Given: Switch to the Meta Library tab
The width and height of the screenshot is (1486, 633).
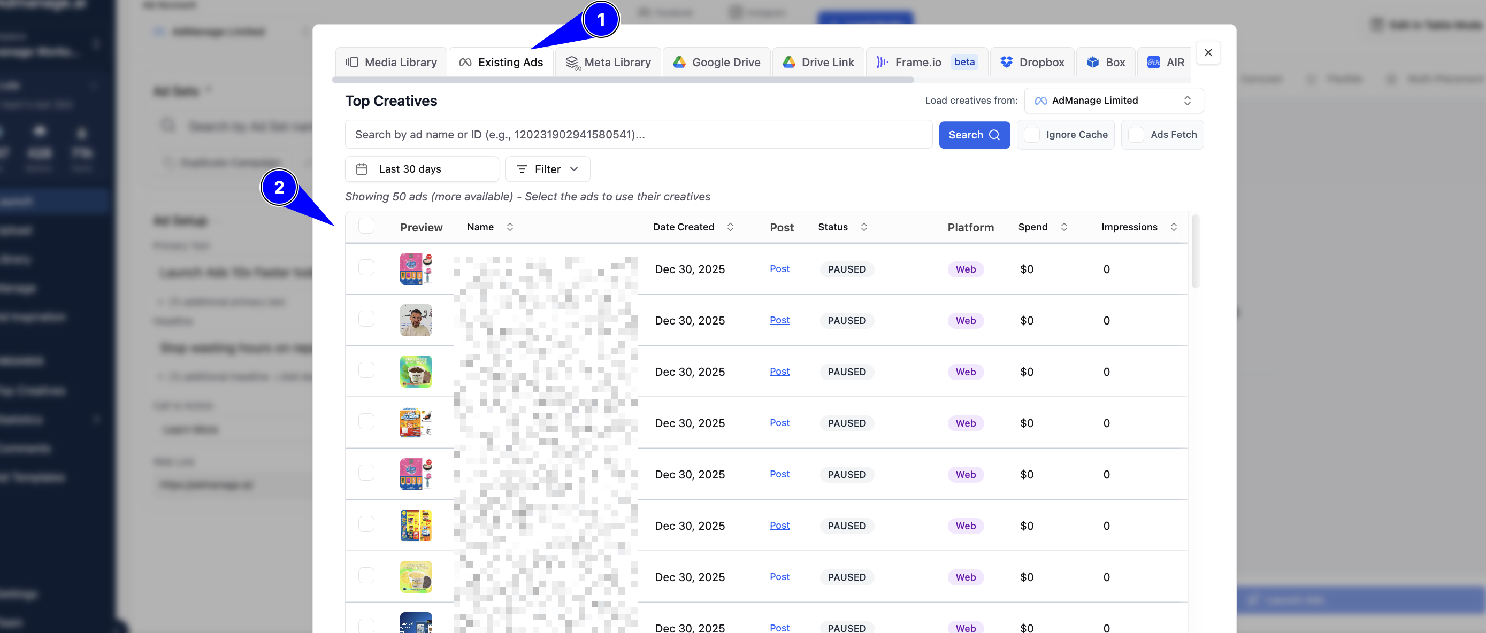Looking at the screenshot, I should (x=608, y=62).
